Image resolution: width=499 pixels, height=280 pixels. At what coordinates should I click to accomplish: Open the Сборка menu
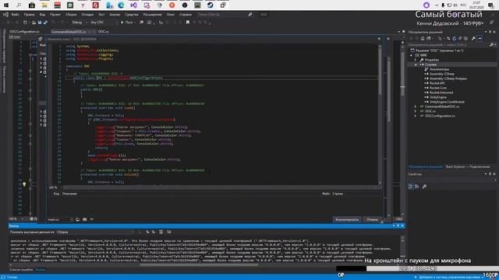coord(71,15)
